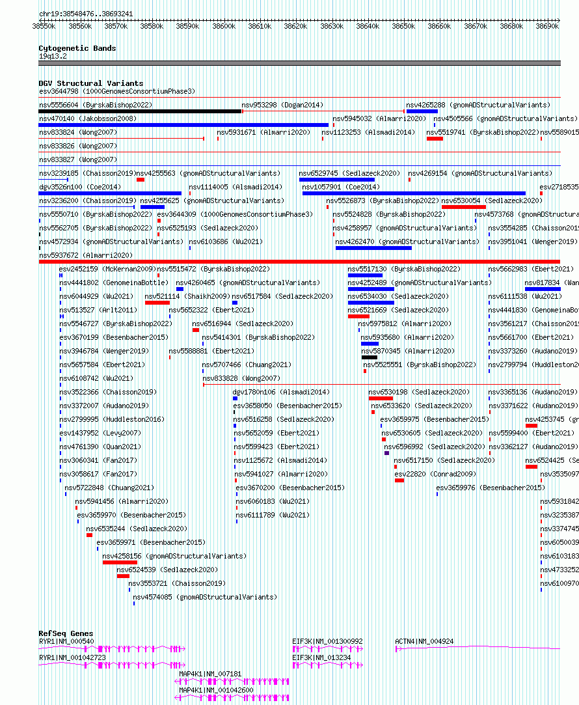Image resolution: width=579 pixels, height=705 pixels.
Task: Open variant label nsv6535244 (Sedlazeck2020)
Action: coord(137,529)
